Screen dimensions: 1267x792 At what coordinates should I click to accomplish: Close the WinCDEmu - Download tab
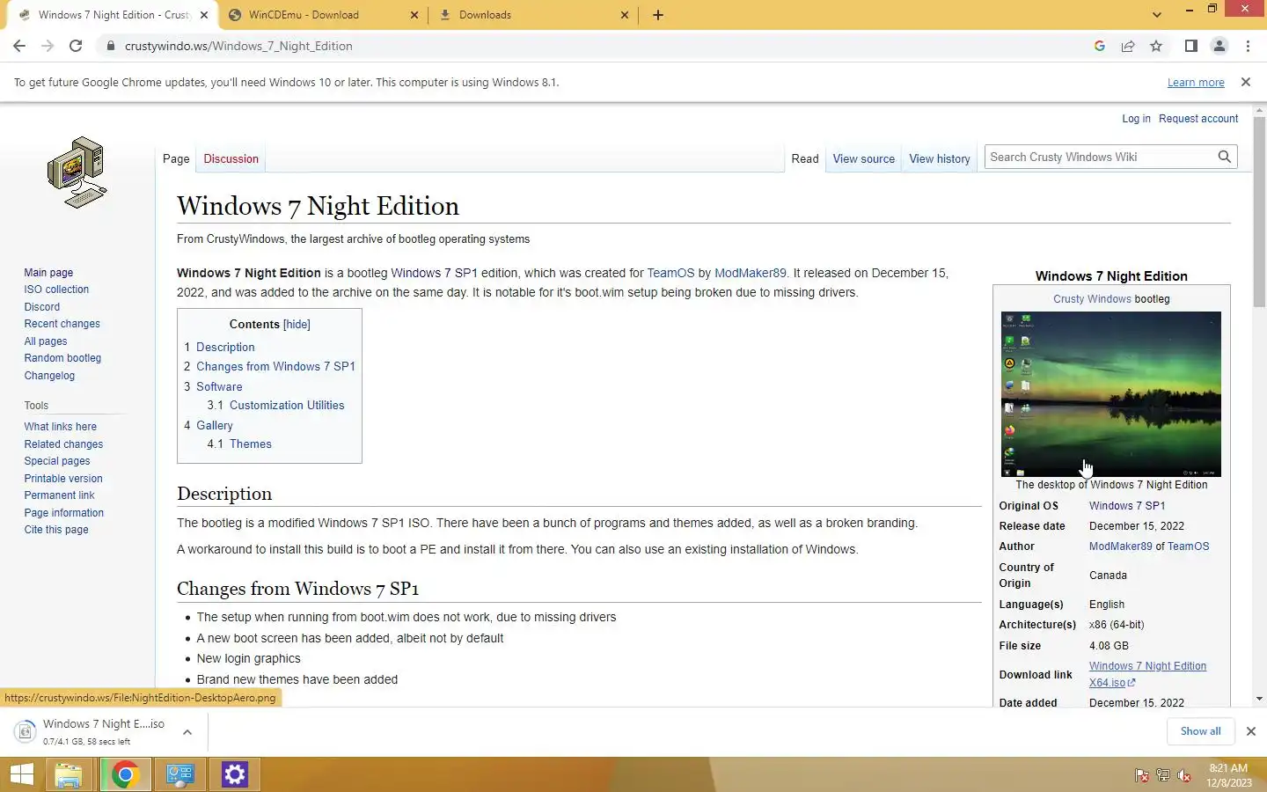tap(414, 14)
